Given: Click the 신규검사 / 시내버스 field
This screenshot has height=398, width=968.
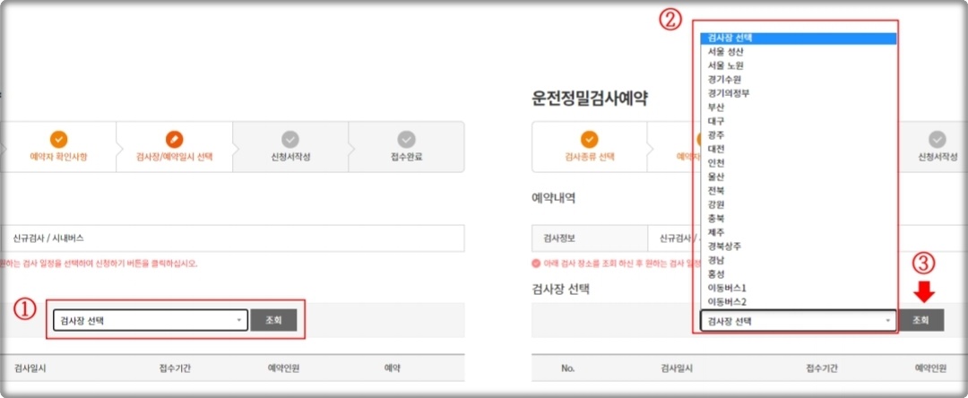Looking at the screenshot, I should 232,238.
